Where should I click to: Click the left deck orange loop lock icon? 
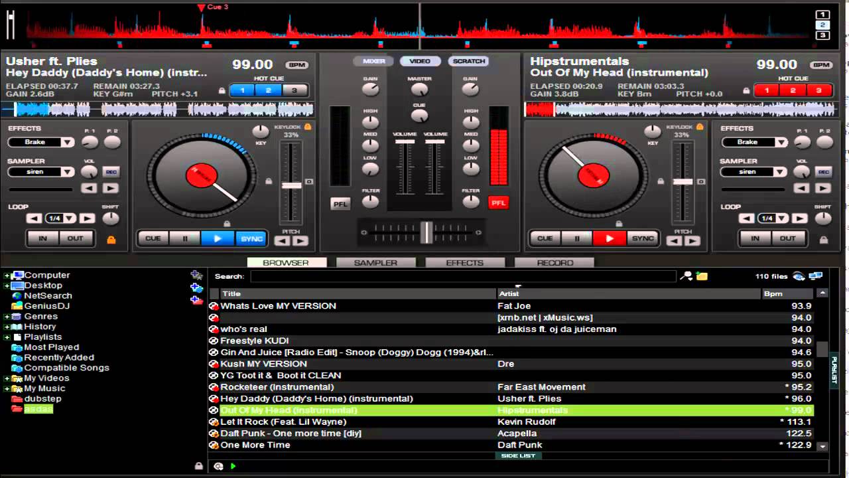tap(111, 239)
